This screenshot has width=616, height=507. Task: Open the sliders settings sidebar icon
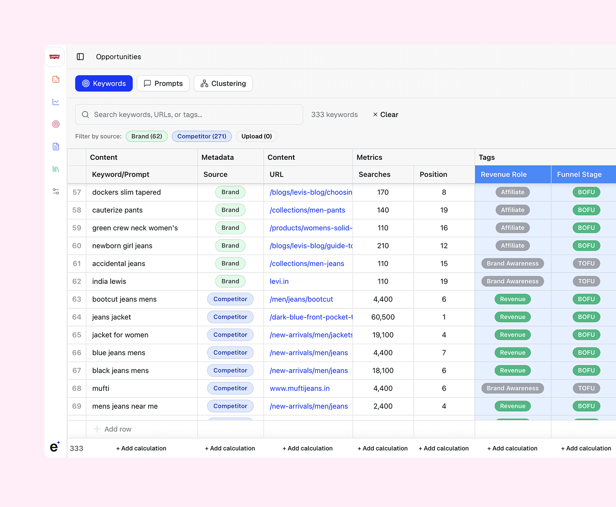[x=56, y=191]
